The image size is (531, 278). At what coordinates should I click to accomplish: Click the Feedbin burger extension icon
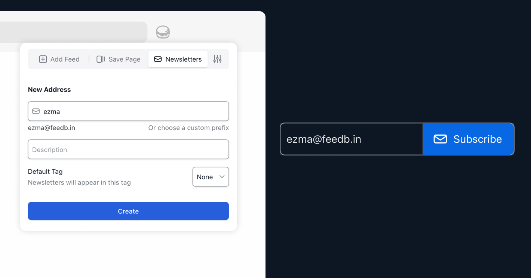tap(163, 32)
